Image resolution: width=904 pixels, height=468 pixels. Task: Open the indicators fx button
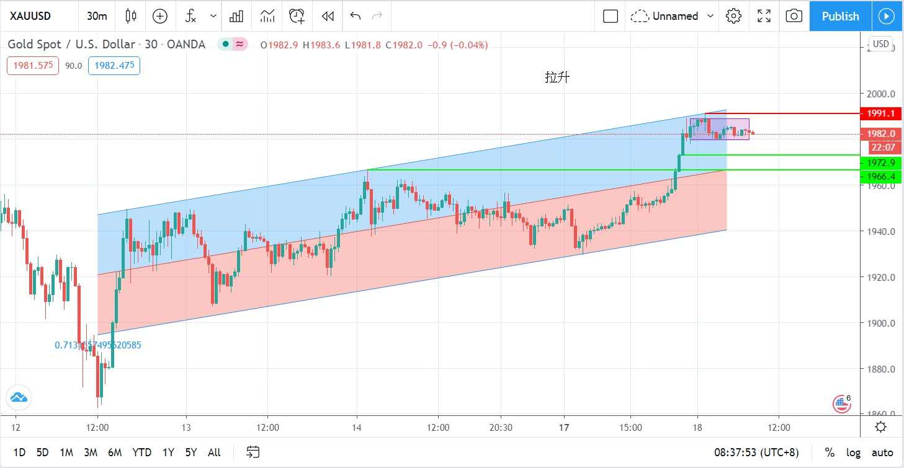[x=190, y=16]
